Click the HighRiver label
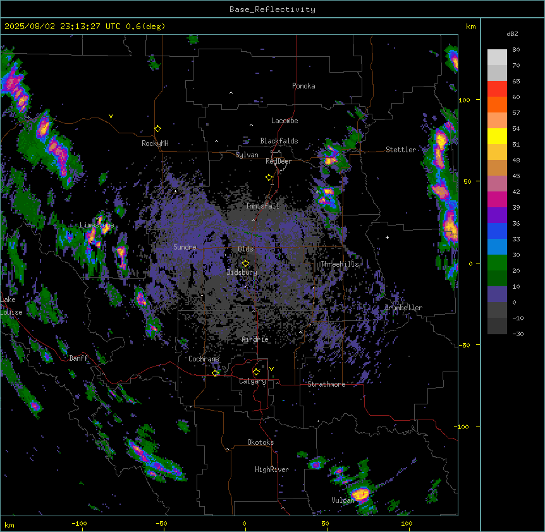 click(272, 469)
